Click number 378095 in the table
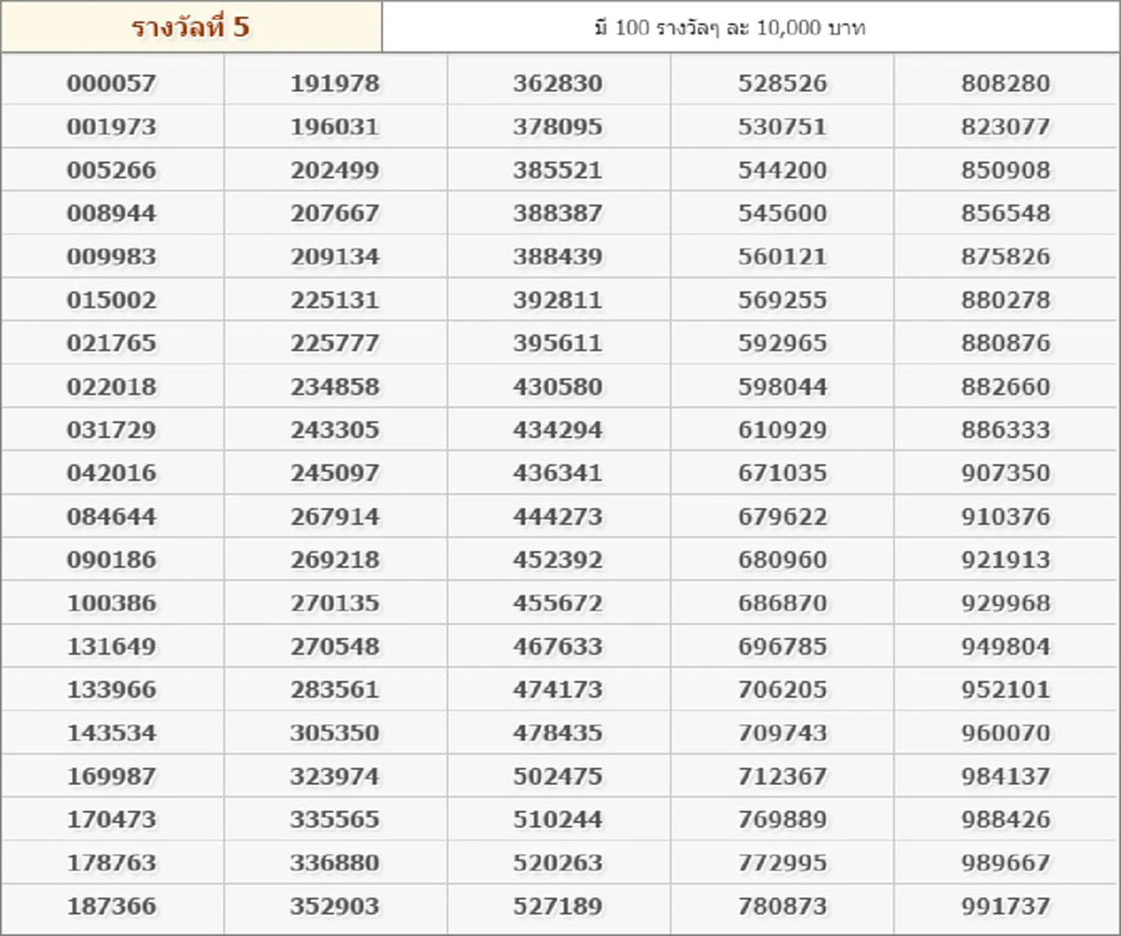Viewport: 1121px width, 936px height. (558, 126)
